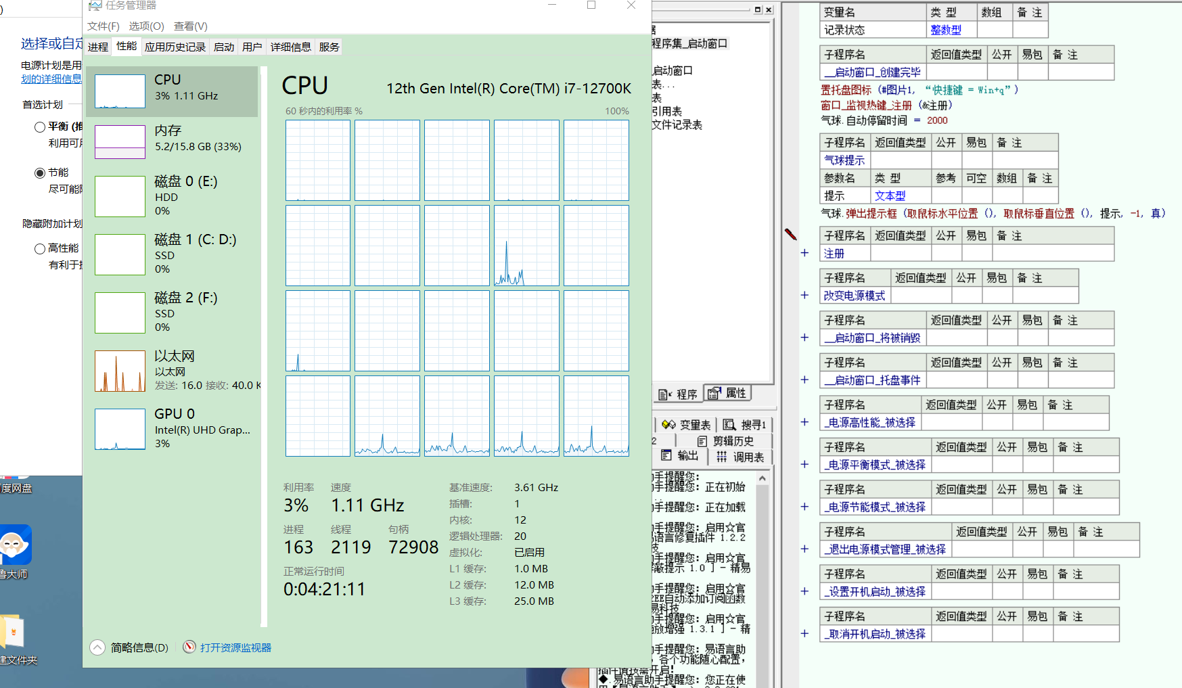This screenshot has width=1182, height=688.
Task: Click the 12th Gen Intel Core i7-12700K label
Action: pos(509,89)
